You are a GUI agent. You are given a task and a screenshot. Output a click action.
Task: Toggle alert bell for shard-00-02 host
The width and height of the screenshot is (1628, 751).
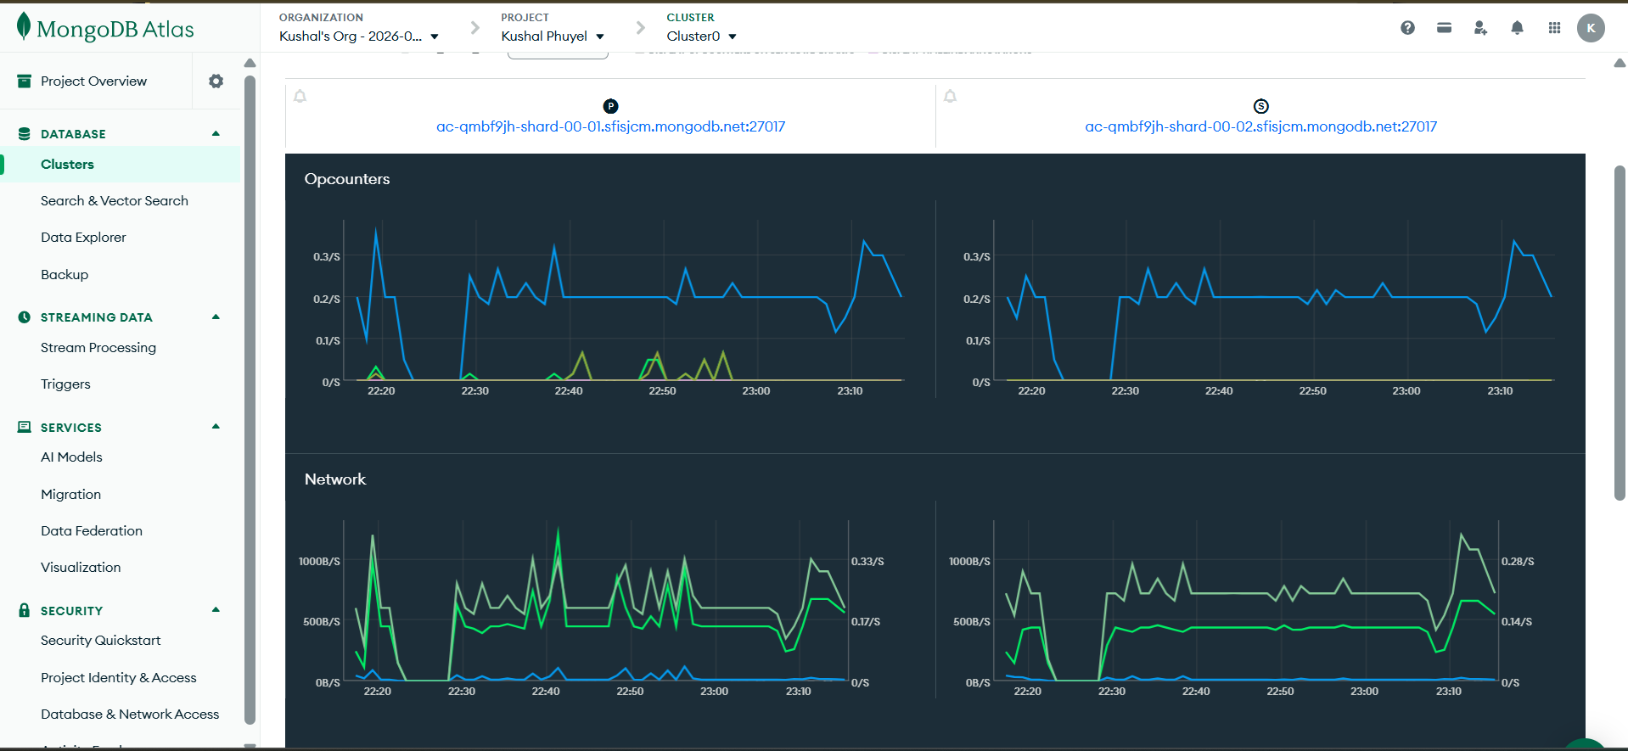click(x=950, y=97)
